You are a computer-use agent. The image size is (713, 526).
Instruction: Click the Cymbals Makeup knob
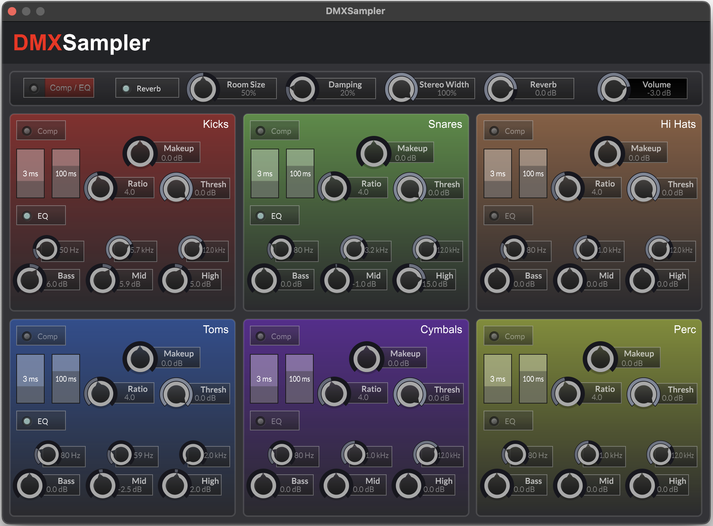pos(367,359)
